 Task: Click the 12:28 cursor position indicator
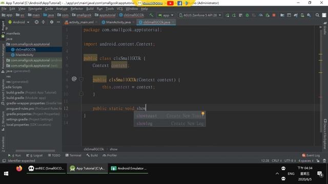265,160
